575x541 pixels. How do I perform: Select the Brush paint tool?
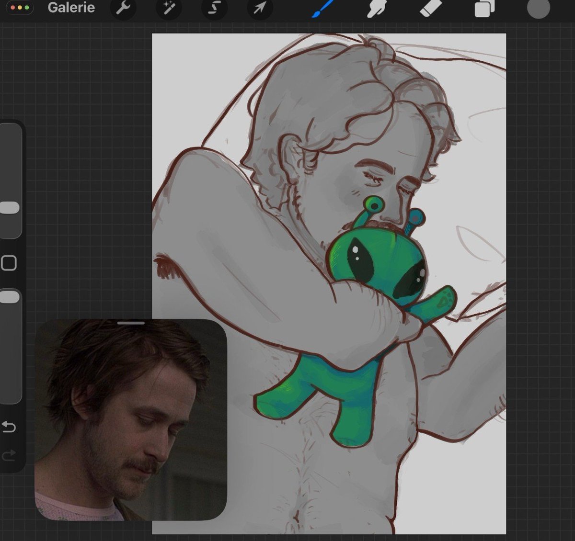tap(323, 8)
